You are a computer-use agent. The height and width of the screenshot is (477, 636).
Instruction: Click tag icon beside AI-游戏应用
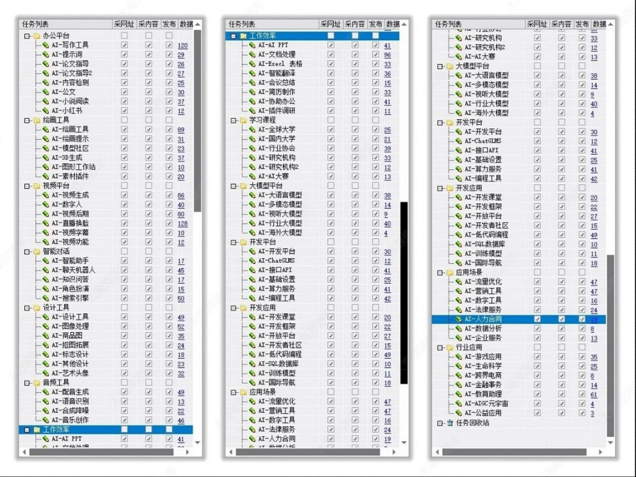pos(459,357)
